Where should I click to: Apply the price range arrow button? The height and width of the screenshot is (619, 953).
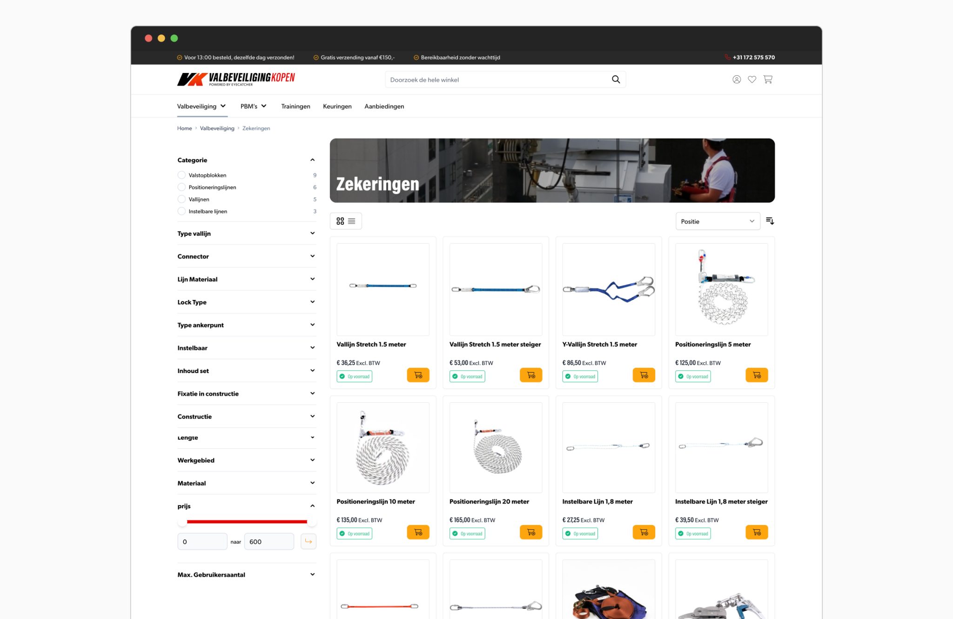308,541
